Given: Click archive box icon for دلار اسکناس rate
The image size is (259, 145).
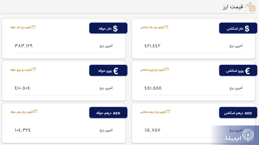Looking at the screenshot, I should click(167, 27).
